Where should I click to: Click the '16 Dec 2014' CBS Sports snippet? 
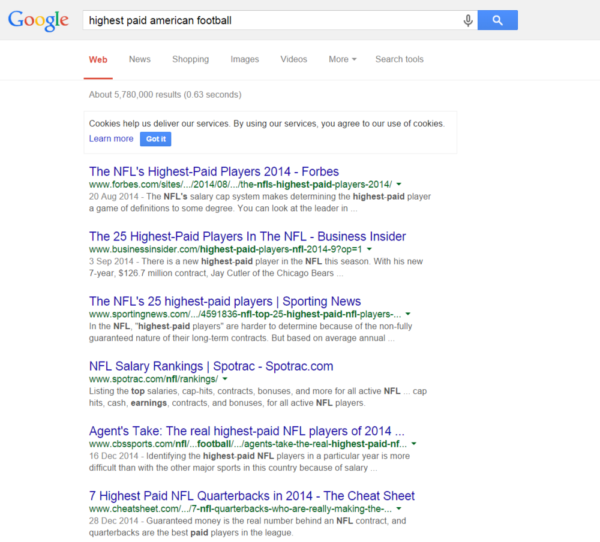pos(250,462)
